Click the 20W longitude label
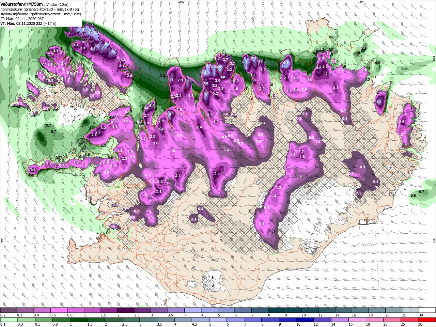 (x=181, y=2)
